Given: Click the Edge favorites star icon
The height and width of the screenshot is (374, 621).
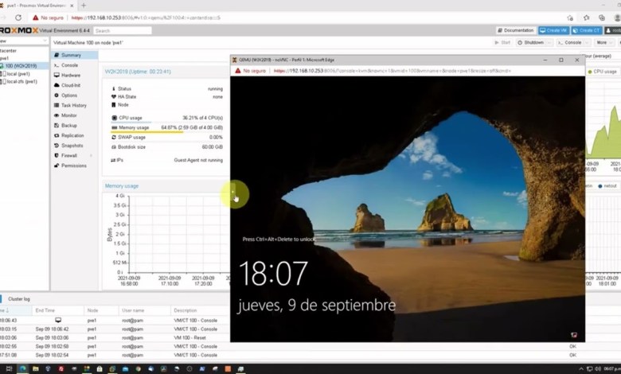Looking at the screenshot, I should [x=586, y=18].
